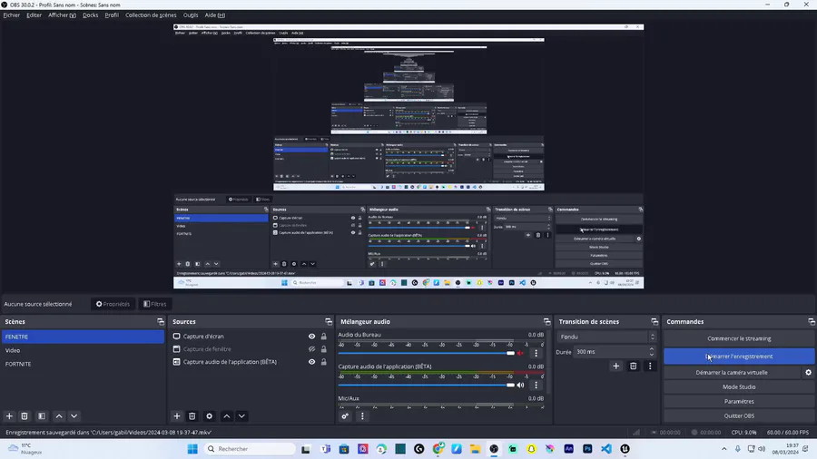Undock the Mélangeur audio panel
The image size is (817, 459).
546,322
